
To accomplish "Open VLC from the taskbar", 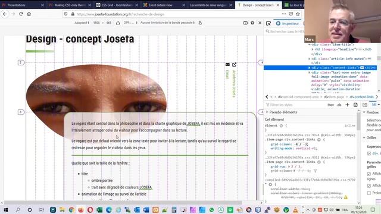I will 295,210.
